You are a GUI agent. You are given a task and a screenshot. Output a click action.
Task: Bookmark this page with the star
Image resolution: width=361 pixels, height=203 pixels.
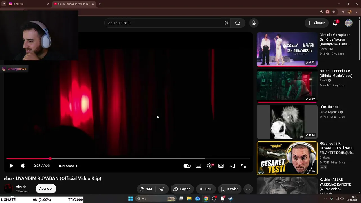pyautogui.click(x=334, y=12)
